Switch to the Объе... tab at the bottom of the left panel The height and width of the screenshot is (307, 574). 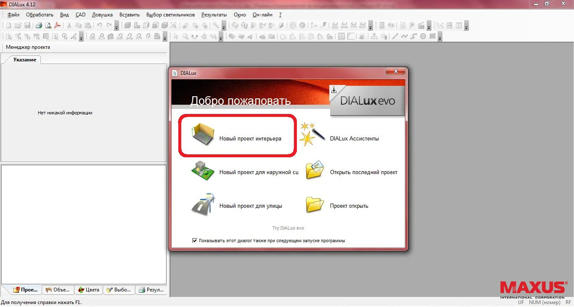58,290
